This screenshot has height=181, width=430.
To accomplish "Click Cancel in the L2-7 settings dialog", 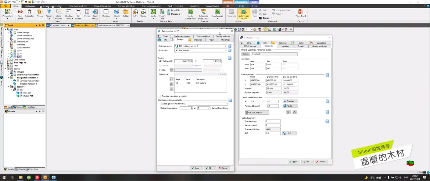I will (x=223, y=168).
